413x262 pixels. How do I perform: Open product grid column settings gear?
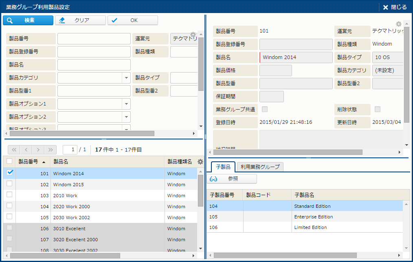(200, 162)
